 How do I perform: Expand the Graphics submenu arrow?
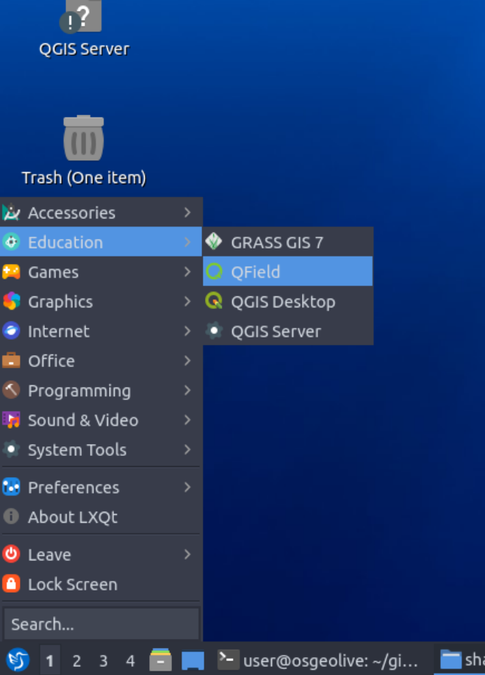pos(187,301)
